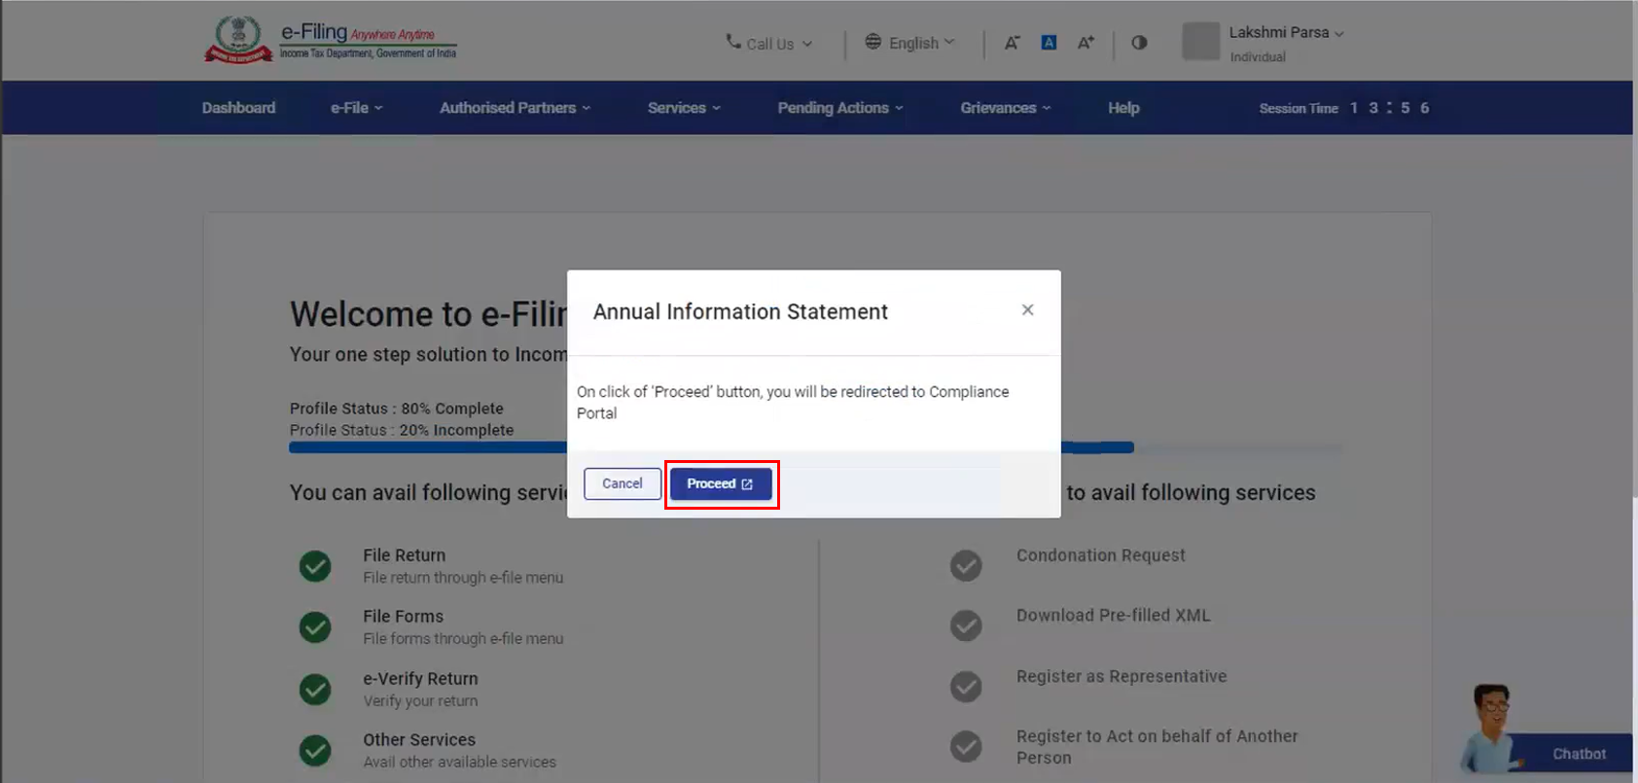Open the English language dropdown
The image size is (1638, 783).
[x=910, y=43]
